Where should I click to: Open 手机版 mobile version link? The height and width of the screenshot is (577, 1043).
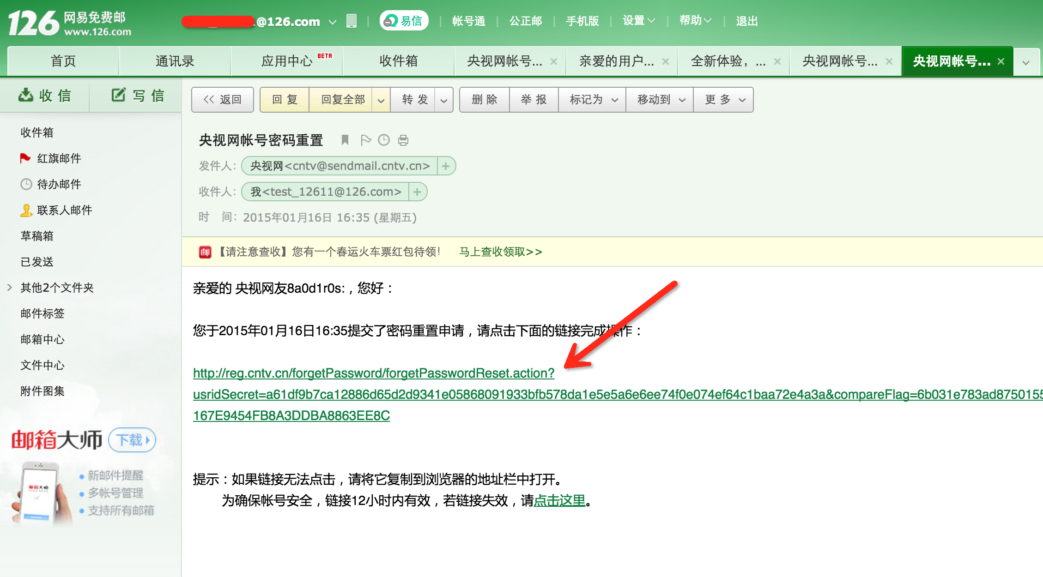click(582, 21)
